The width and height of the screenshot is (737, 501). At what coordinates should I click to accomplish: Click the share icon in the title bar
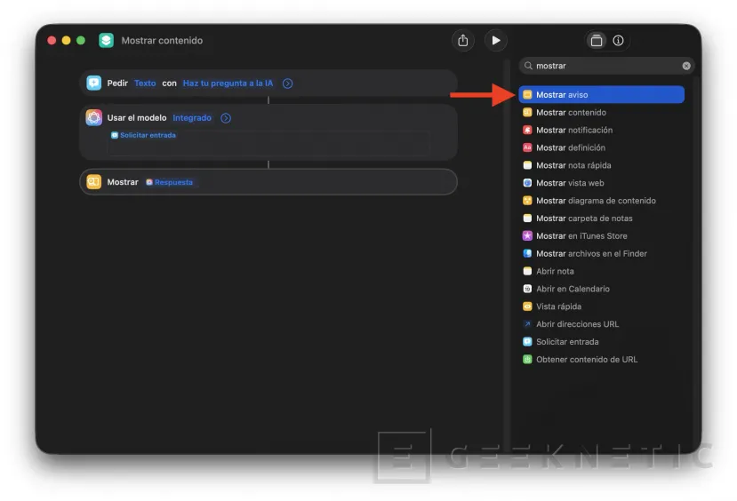[x=462, y=40]
